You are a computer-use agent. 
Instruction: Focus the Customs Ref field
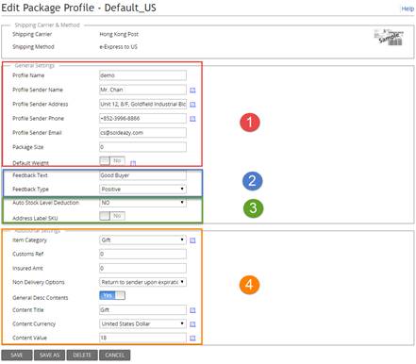click(x=142, y=254)
